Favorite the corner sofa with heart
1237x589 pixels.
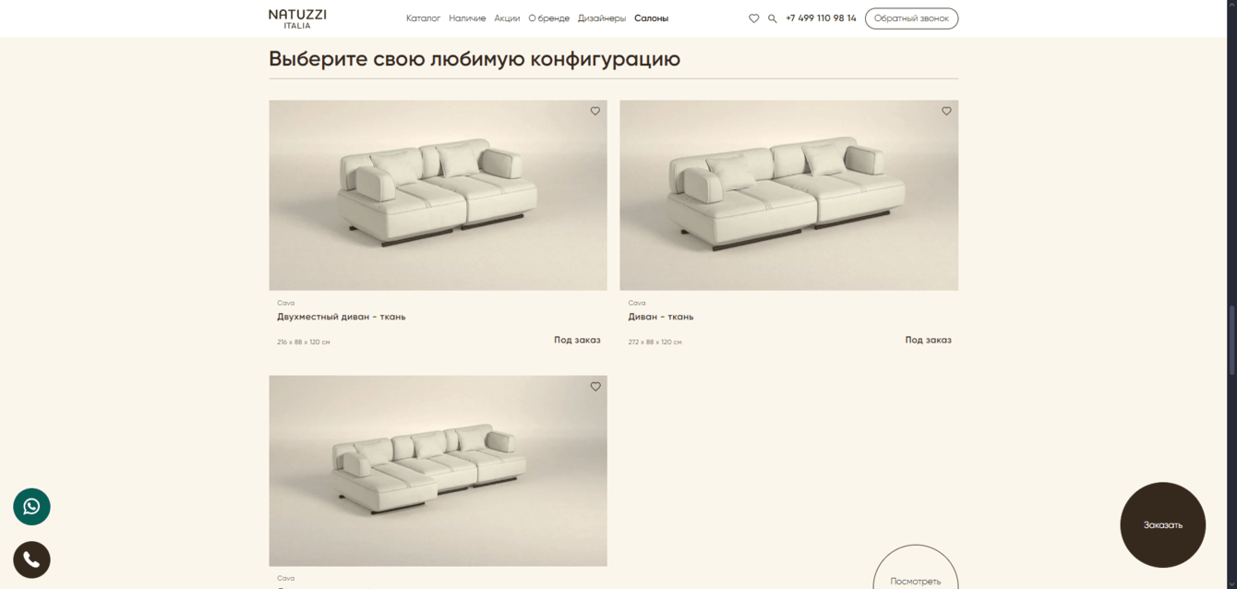595,387
